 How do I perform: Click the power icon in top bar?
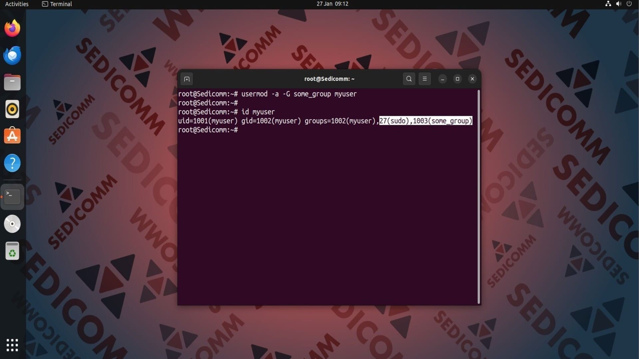(629, 4)
